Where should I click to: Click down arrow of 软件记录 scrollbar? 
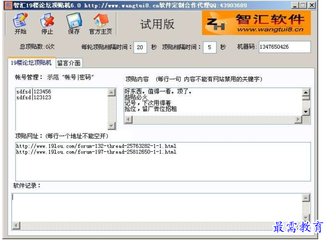click(306, 218)
